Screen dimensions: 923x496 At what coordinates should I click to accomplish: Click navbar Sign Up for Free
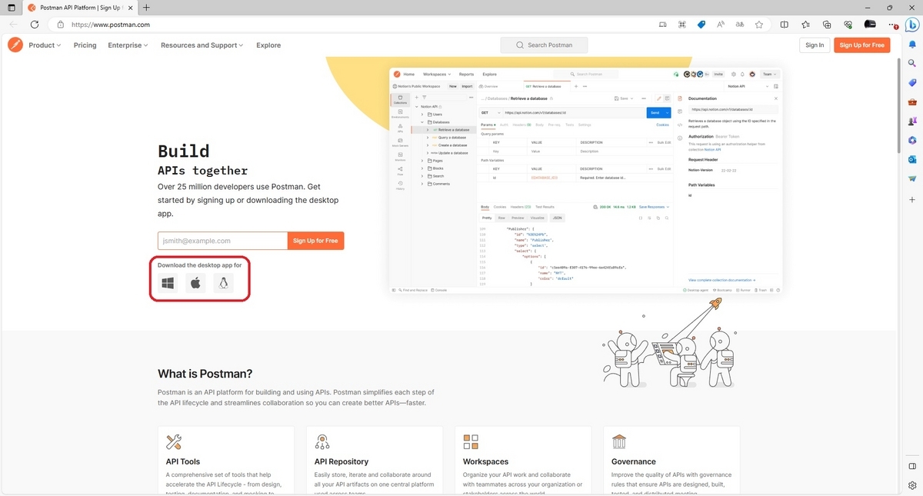(861, 45)
